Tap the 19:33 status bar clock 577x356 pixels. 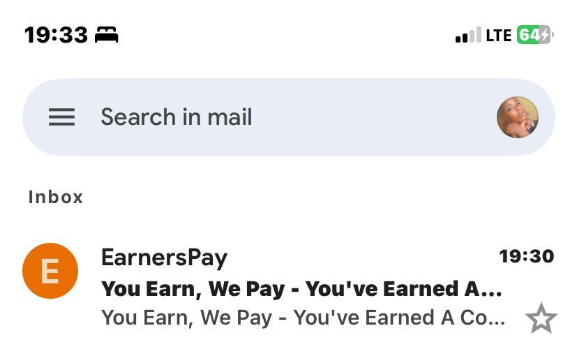(x=56, y=35)
